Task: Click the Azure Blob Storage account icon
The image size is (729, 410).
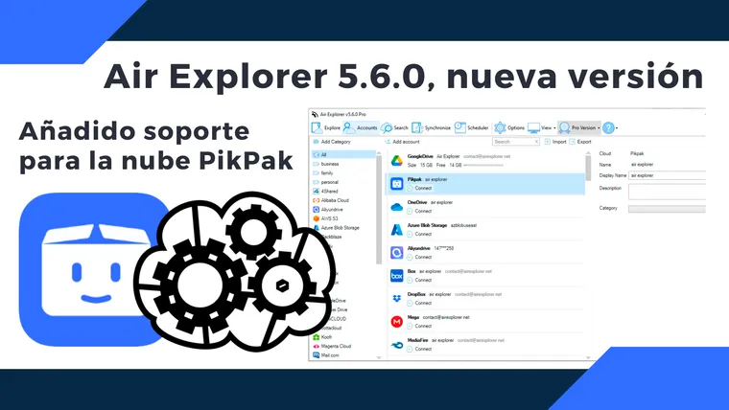Action: click(x=396, y=229)
